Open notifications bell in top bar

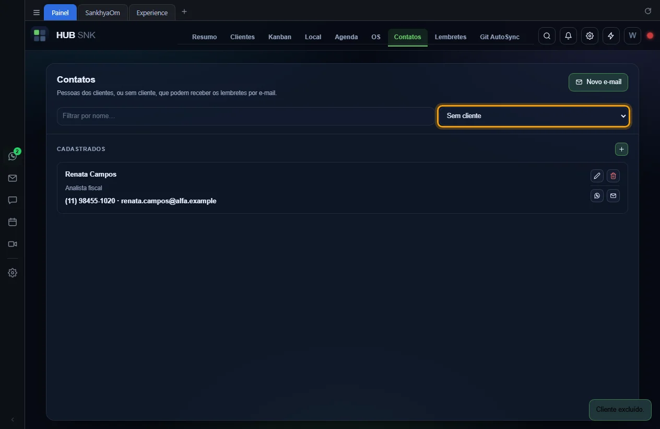(x=568, y=36)
